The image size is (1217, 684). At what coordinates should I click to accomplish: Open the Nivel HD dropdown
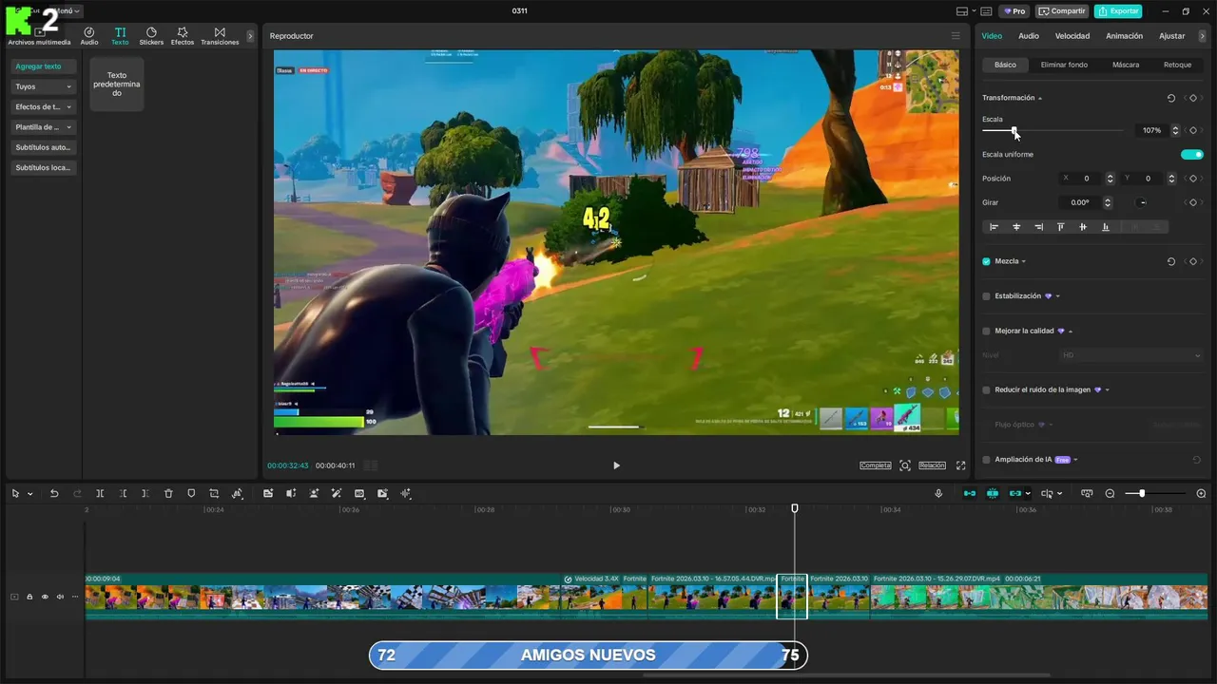click(x=1131, y=355)
